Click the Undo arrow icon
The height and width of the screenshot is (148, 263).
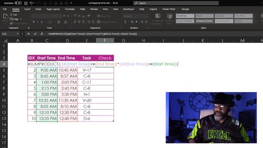coord(31,3)
